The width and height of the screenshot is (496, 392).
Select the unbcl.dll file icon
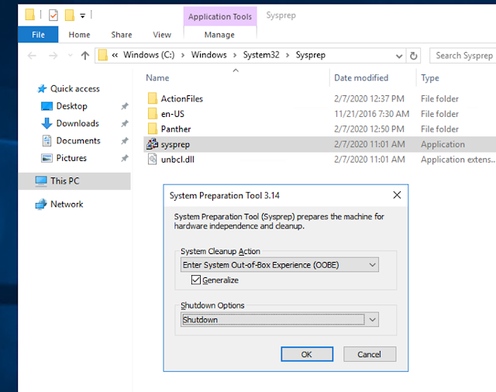point(152,159)
